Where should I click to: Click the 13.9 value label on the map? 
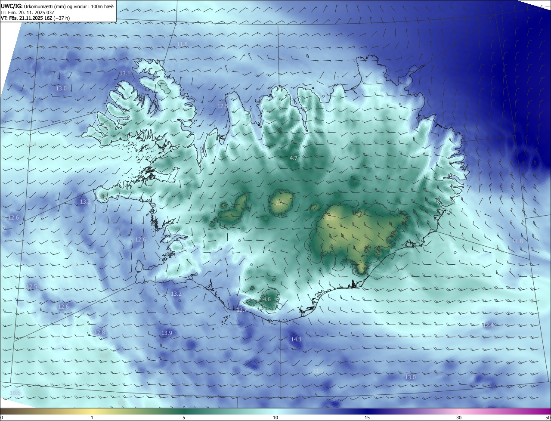click(x=167, y=333)
